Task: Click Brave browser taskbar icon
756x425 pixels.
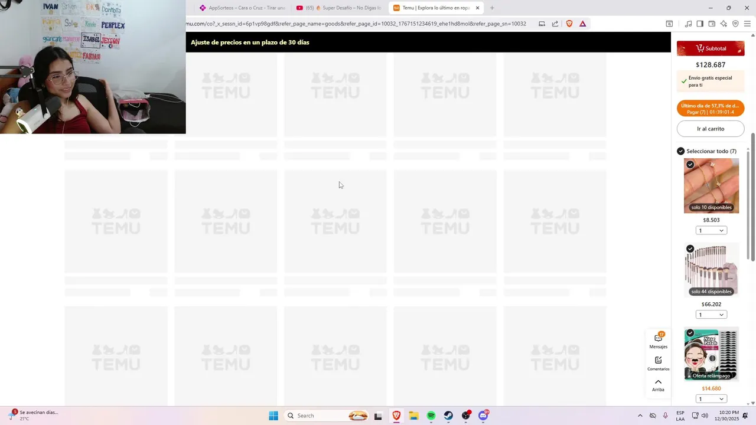Action: (x=396, y=416)
